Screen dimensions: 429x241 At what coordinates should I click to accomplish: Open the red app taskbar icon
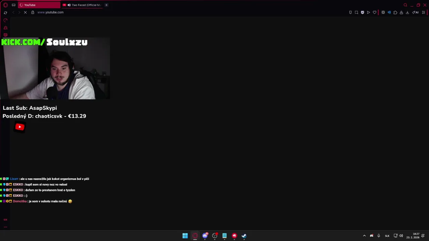pos(234,236)
